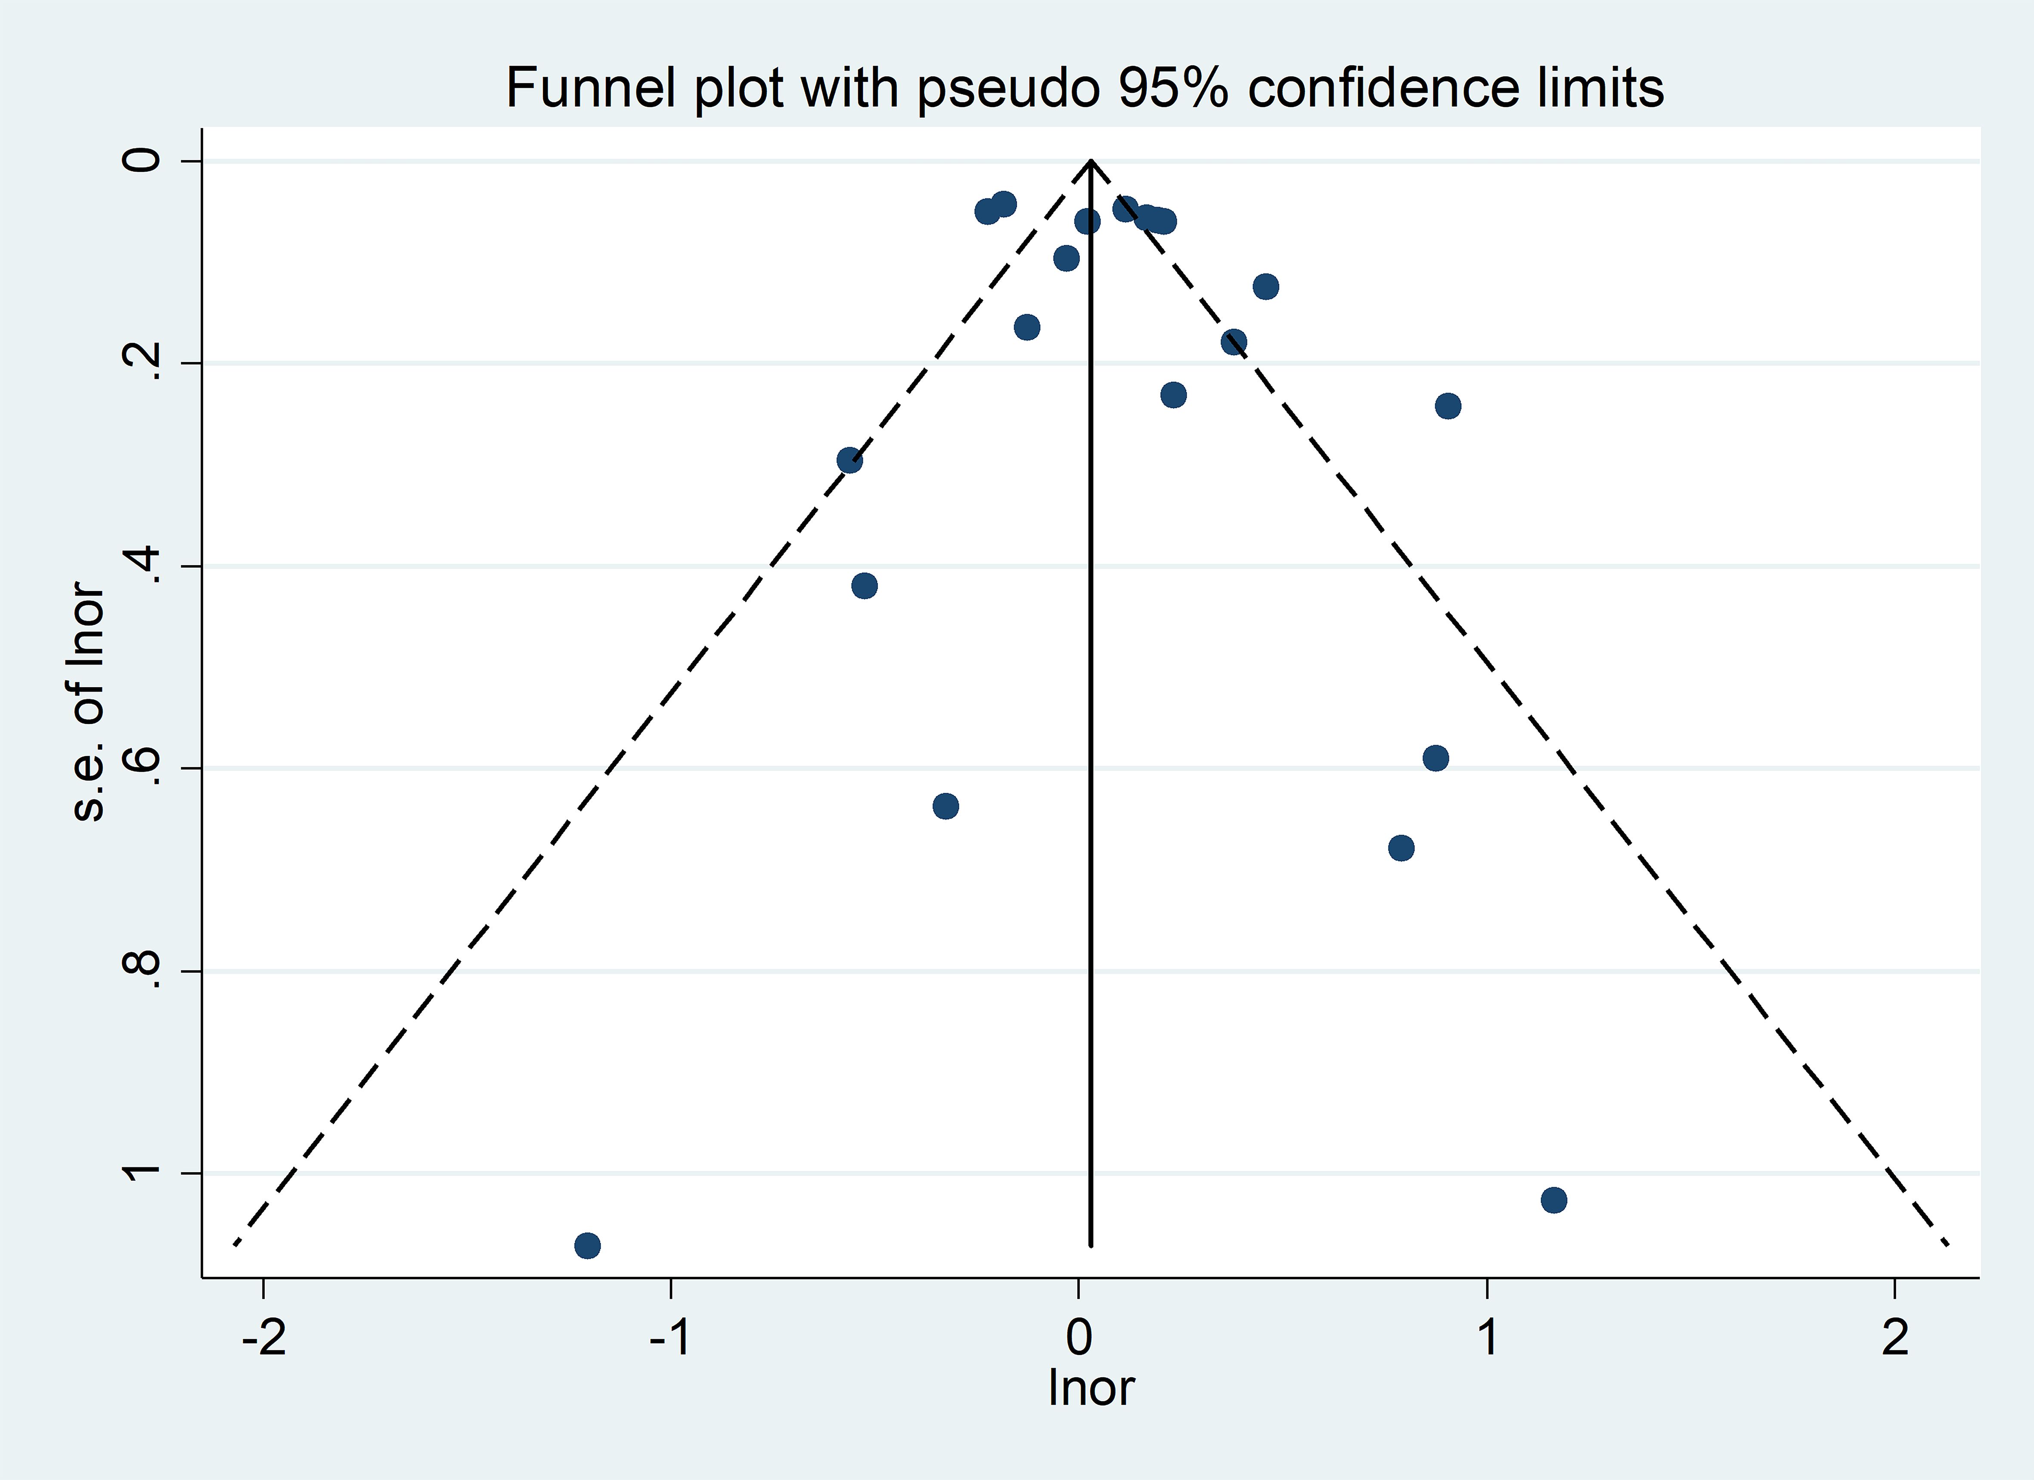Click the arrowhead atop the vertical line
Viewport: 2034px width, 1480px height.
tap(1091, 171)
